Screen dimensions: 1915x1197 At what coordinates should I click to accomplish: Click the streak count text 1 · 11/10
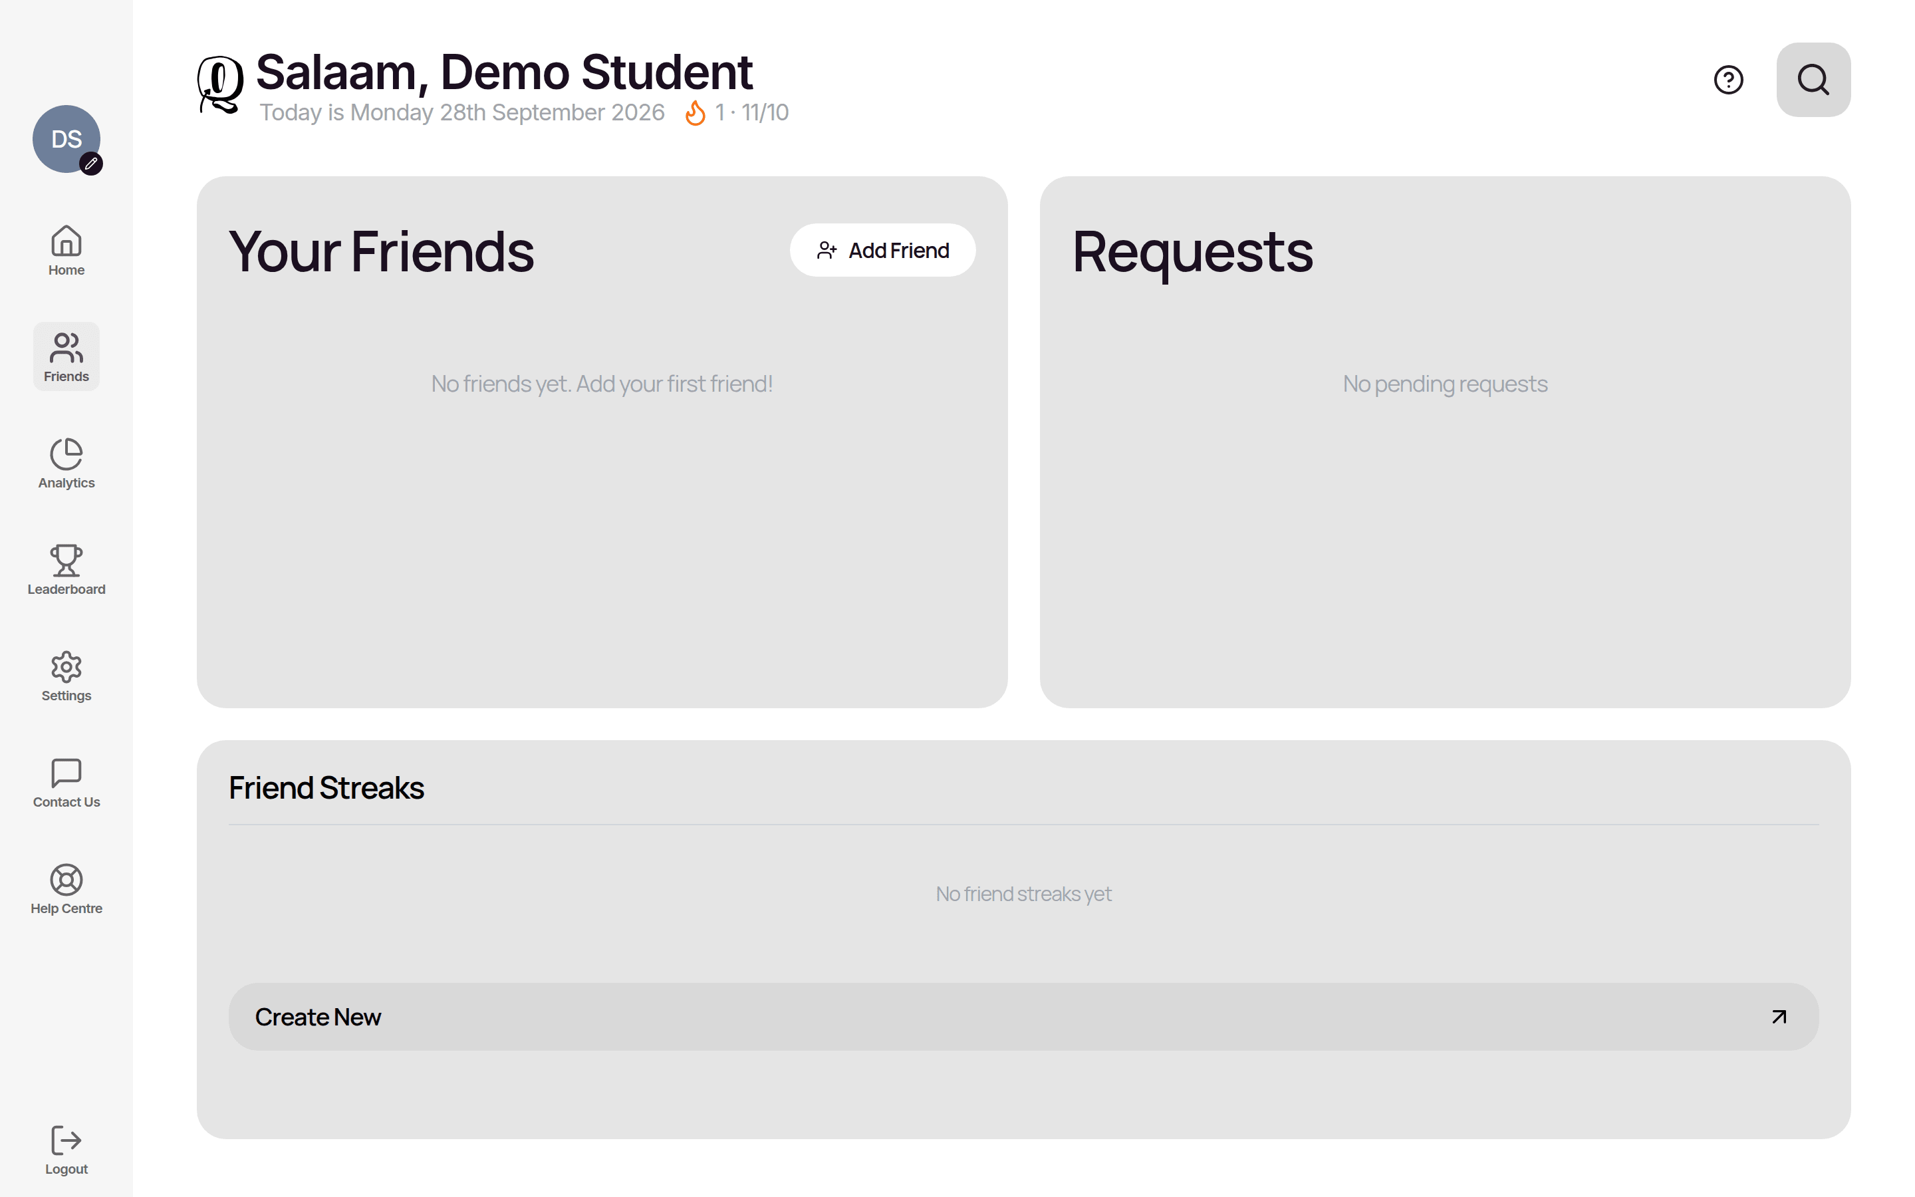pyautogui.click(x=752, y=112)
